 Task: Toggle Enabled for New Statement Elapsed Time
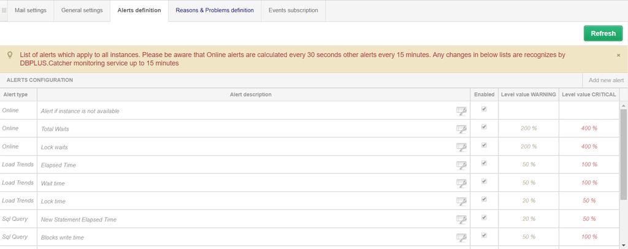(x=484, y=217)
